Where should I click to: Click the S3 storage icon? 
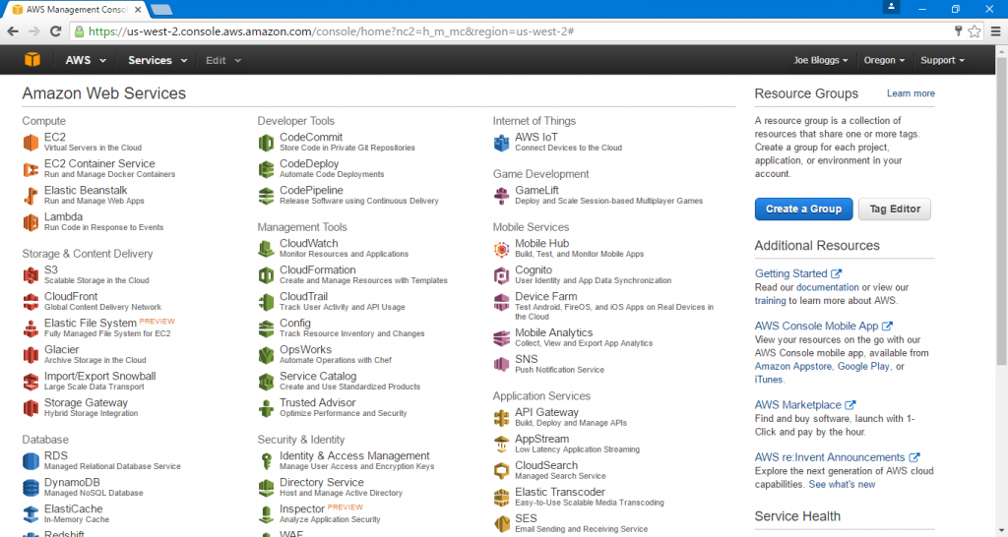[x=31, y=275]
